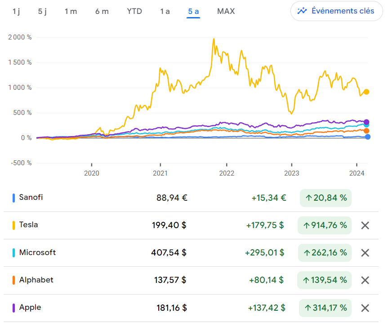Image resolution: width=388 pixels, height=326 pixels.
Task: Open the Événements clés button
Action: coord(337,11)
